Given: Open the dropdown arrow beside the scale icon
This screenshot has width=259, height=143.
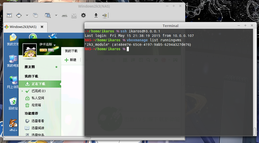Looking at the screenshot, I should 27,15.
